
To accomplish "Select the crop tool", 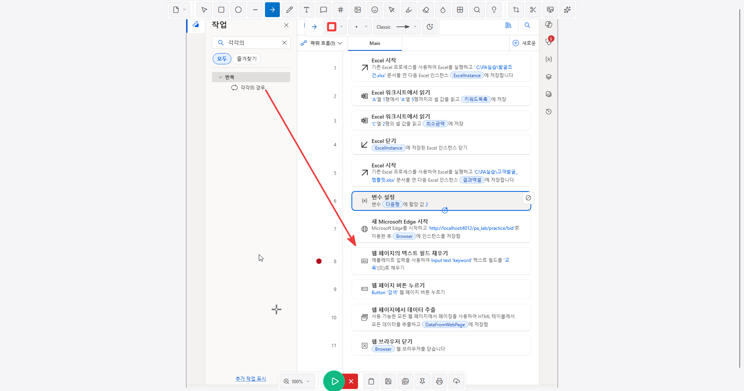I will [516, 10].
